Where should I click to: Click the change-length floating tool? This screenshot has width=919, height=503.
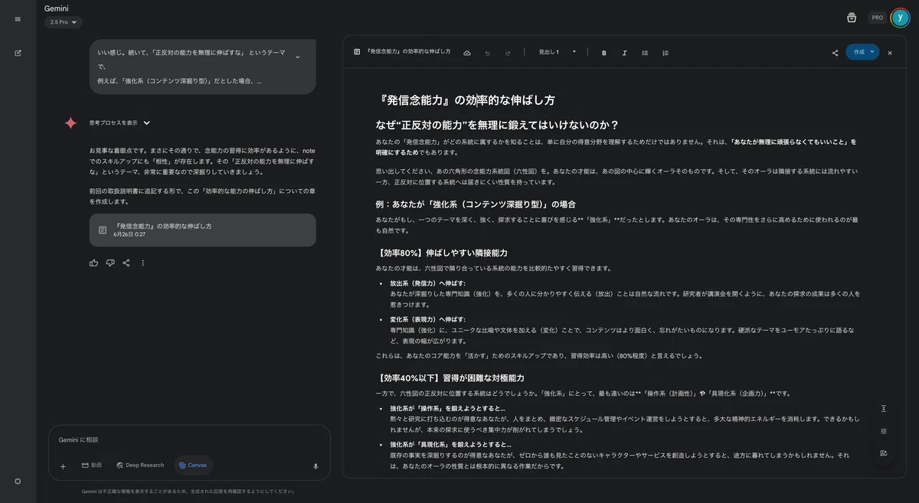(x=883, y=409)
